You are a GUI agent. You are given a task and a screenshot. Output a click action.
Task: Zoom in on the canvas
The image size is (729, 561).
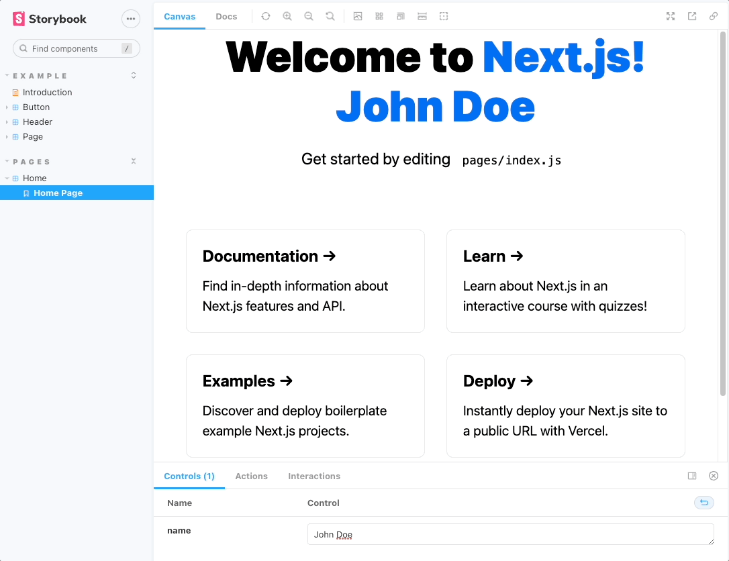point(287,16)
